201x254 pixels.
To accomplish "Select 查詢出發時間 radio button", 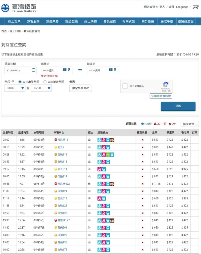I will pyautogui.click(x=20, y=82).
